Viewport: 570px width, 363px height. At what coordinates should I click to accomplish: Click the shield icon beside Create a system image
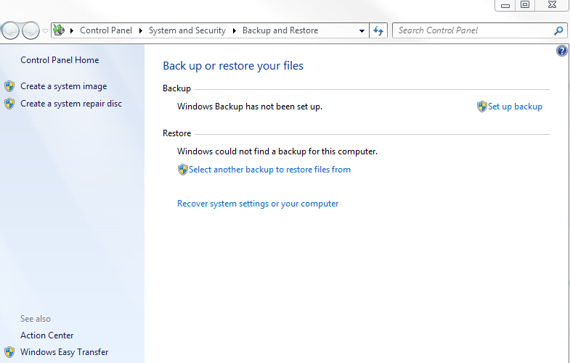click(x=9, y=86)
